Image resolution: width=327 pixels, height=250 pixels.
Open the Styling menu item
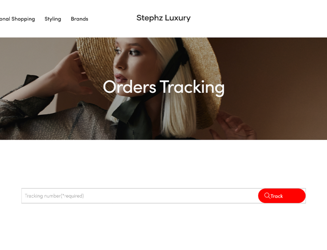click(53, 19)
